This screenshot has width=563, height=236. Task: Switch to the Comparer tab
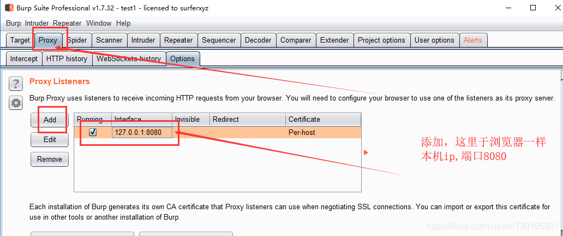(296, 40)
